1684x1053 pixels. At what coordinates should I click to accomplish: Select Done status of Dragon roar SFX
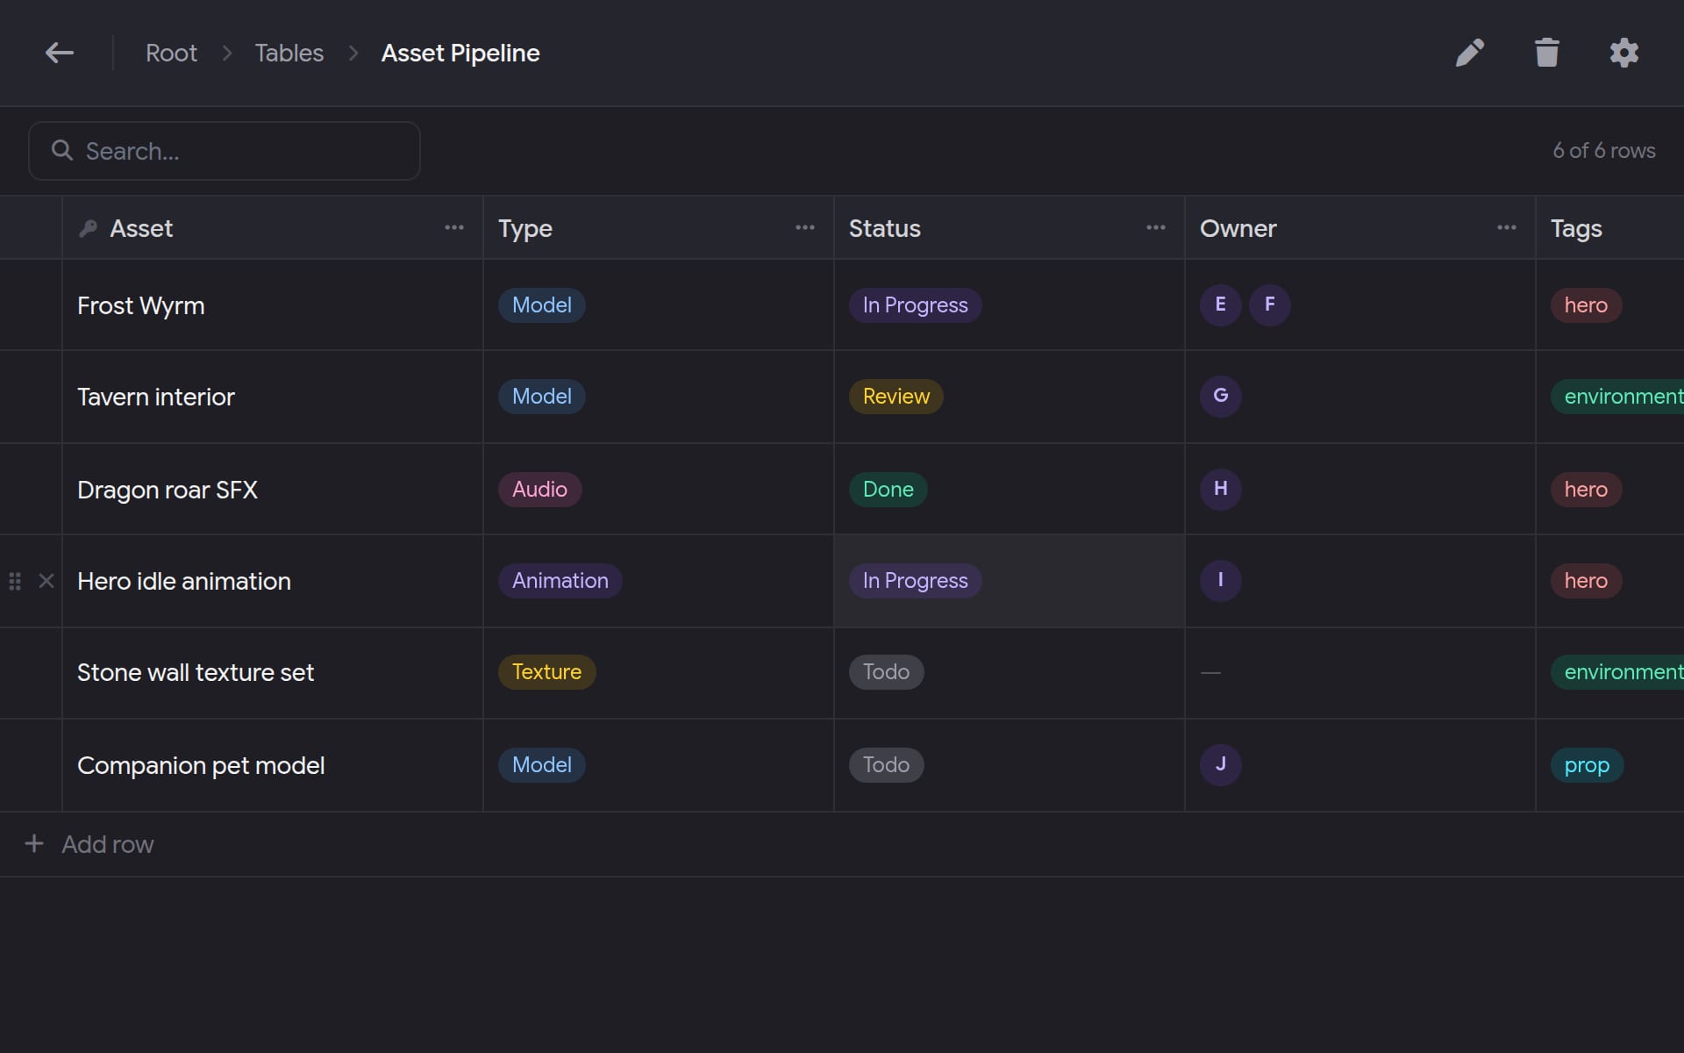(x=888, y=490)
